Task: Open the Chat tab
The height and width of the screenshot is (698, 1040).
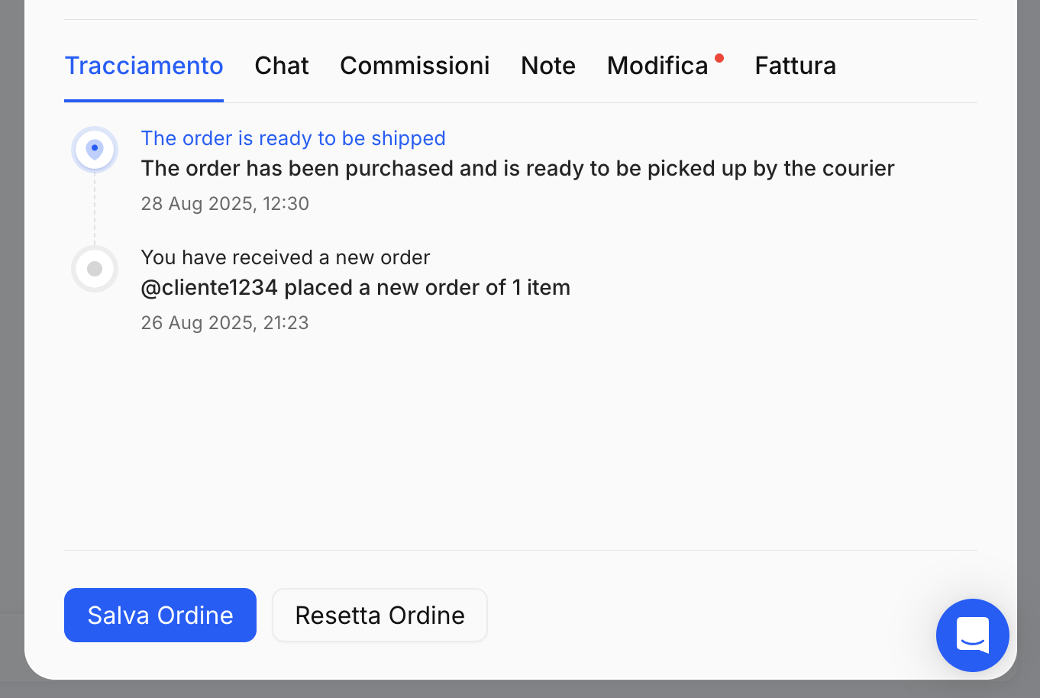Action: click(x=282, y=66)
